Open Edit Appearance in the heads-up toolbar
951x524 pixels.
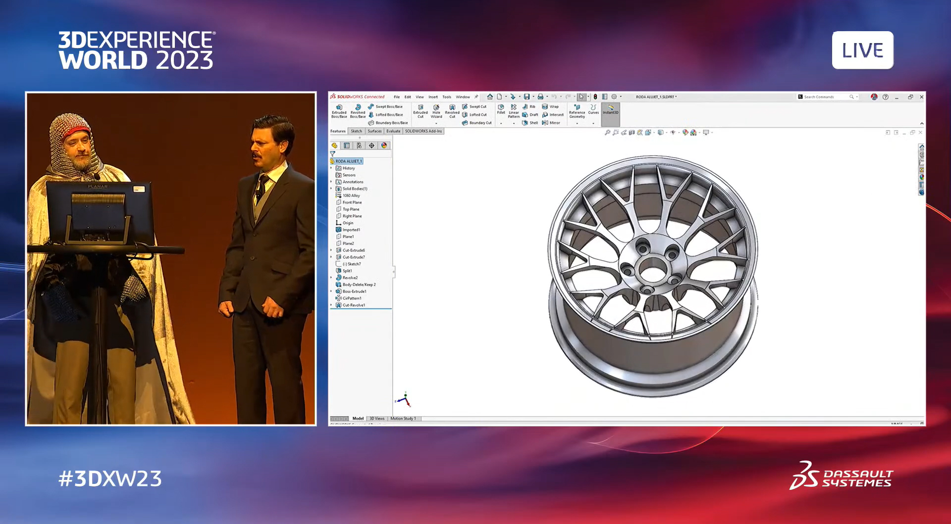pos(685,132)
